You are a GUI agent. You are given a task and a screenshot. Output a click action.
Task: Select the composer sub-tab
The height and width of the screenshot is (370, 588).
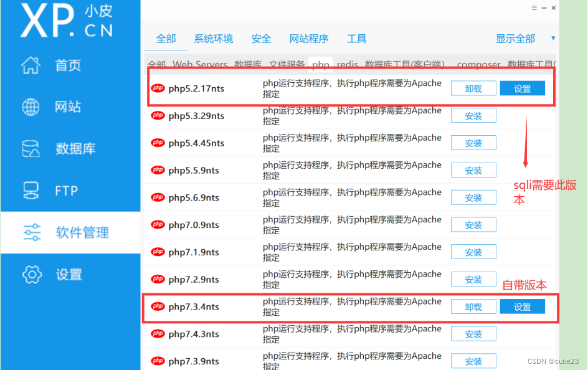point(478,65)
